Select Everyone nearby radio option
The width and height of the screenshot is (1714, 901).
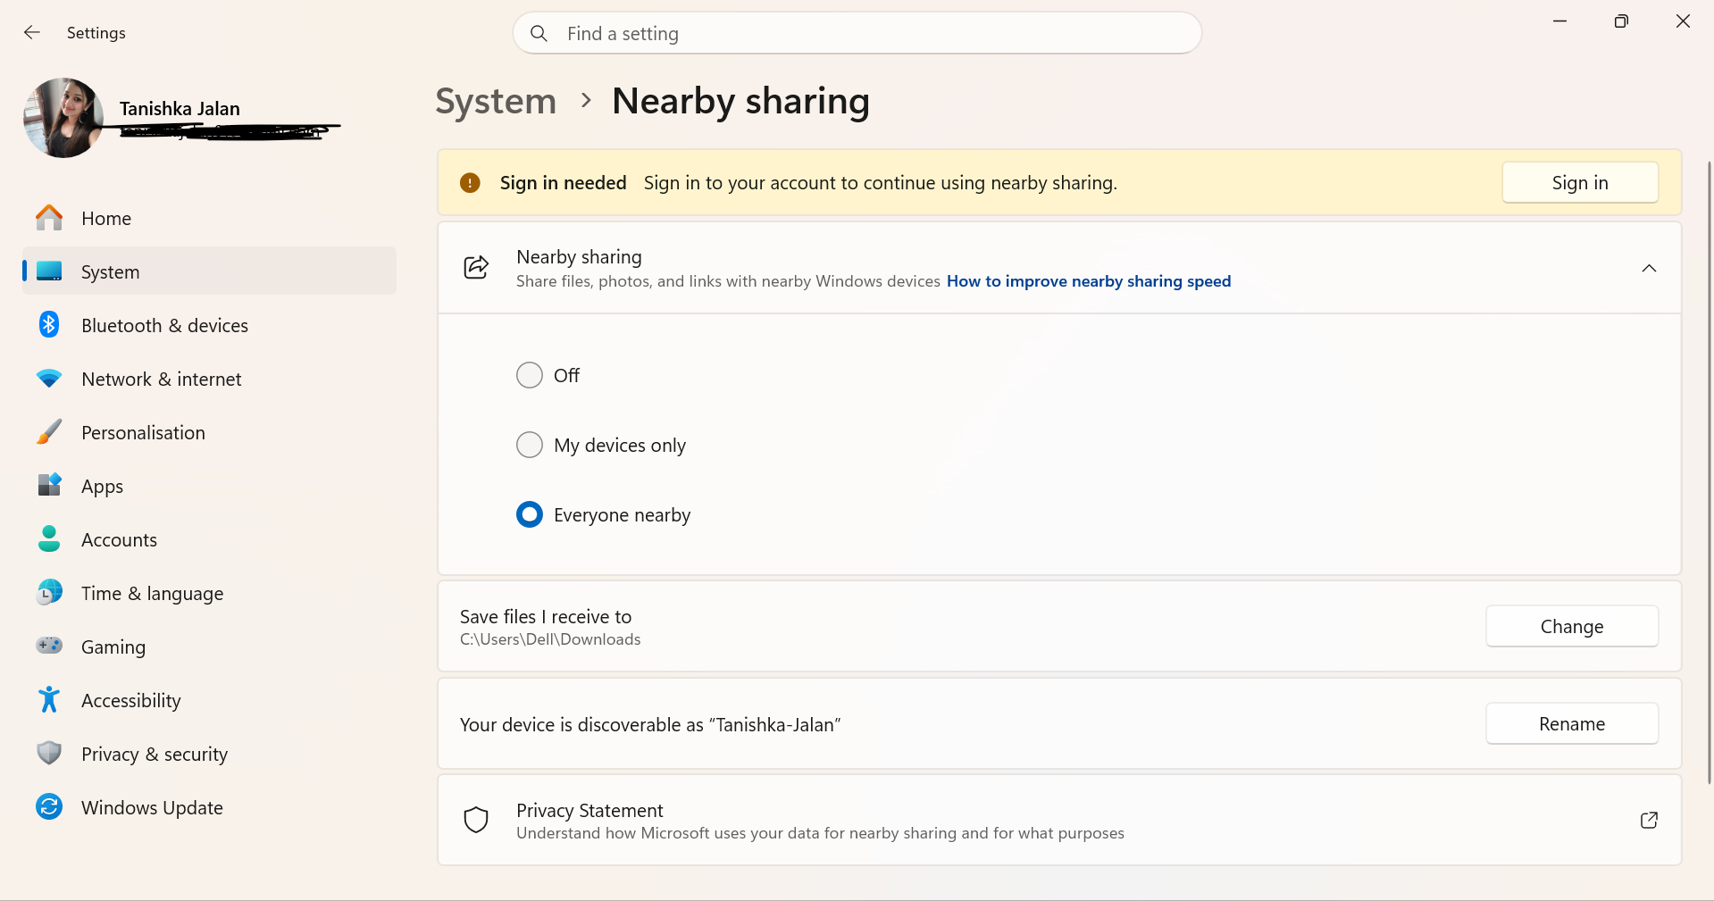pos(530,514)
